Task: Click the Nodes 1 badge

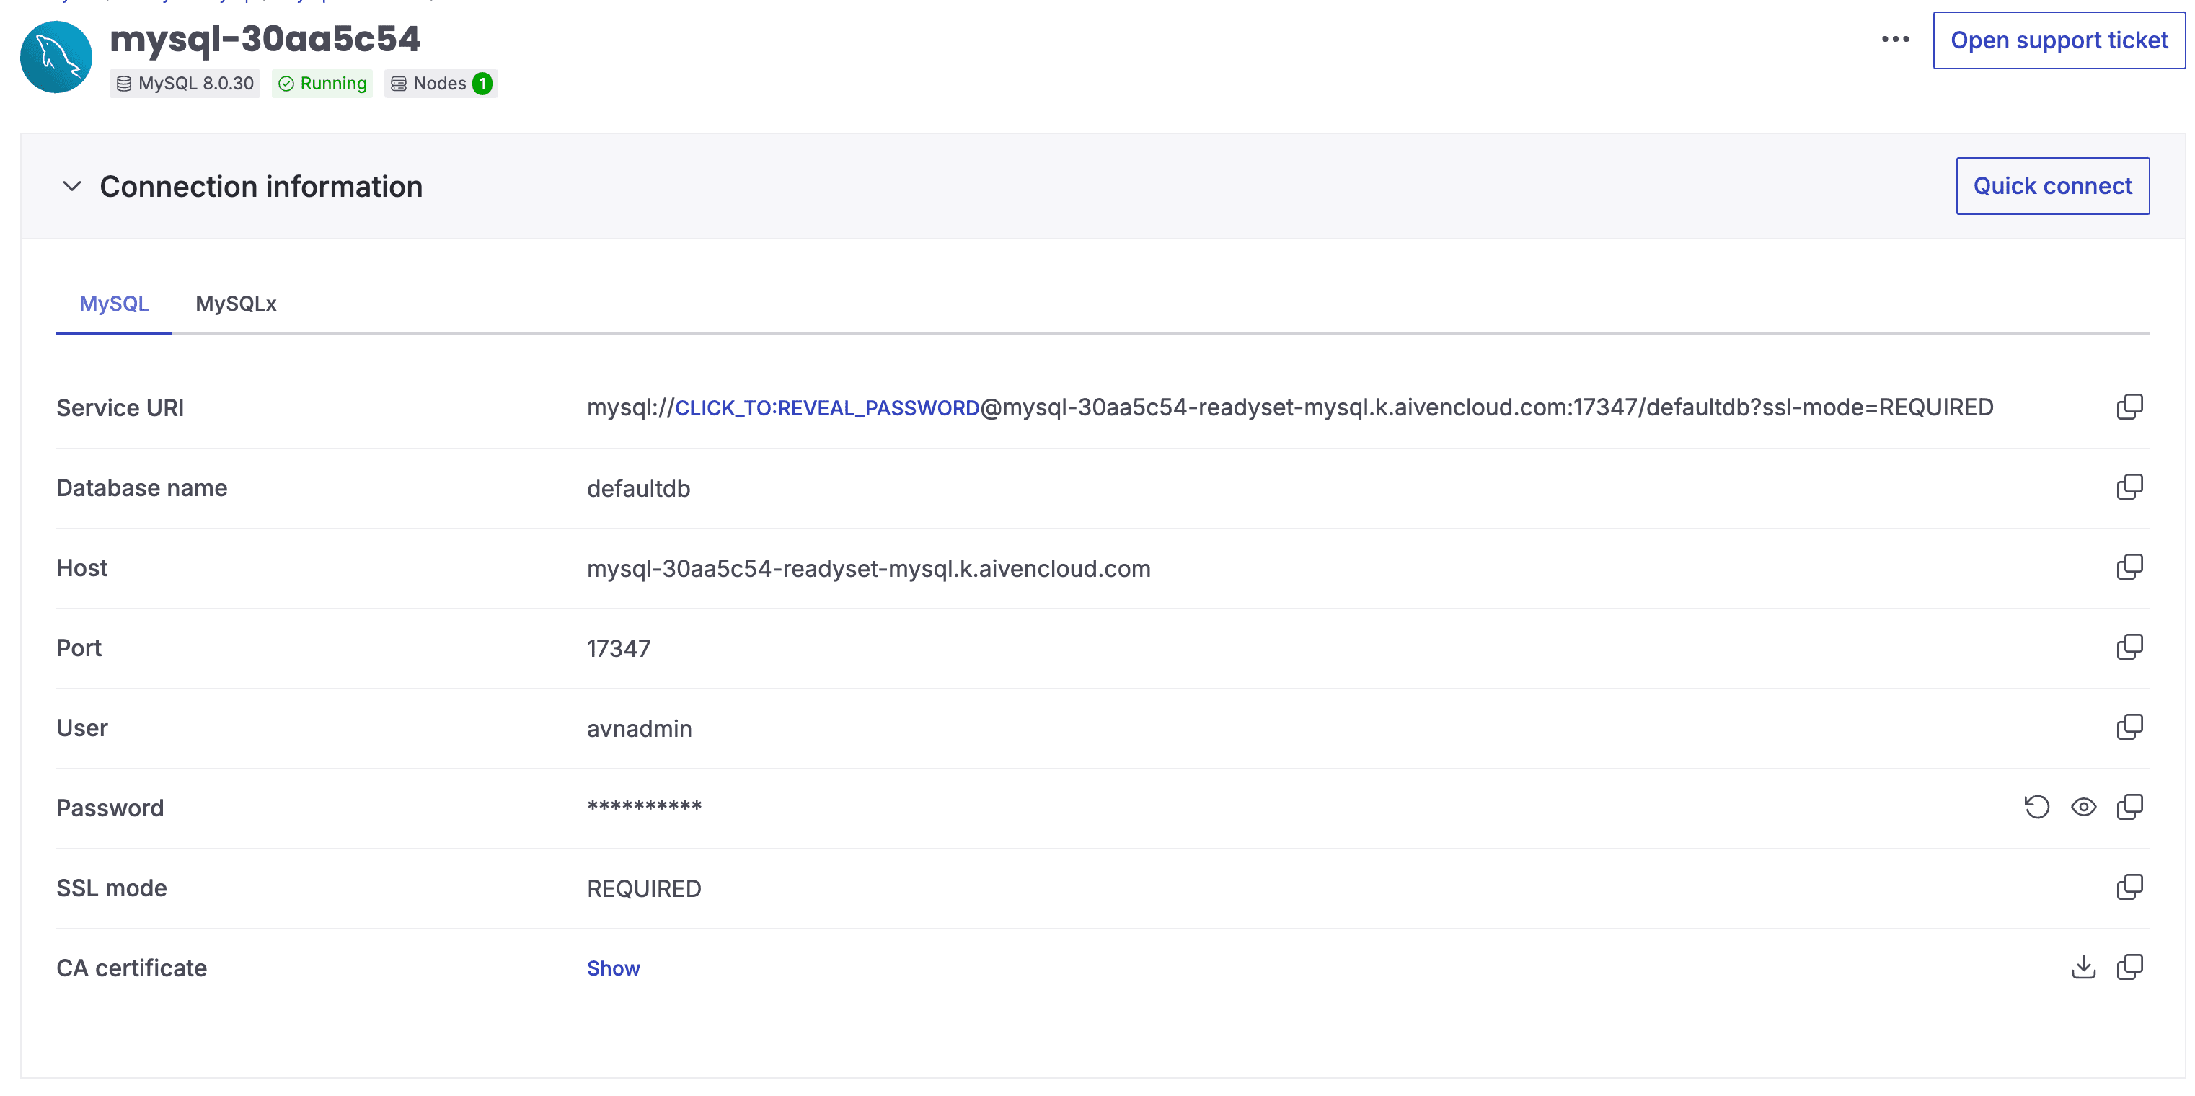Action: click(441, 84)
